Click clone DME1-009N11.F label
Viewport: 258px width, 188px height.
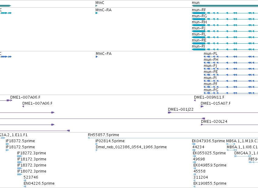[x=209, y=97]
